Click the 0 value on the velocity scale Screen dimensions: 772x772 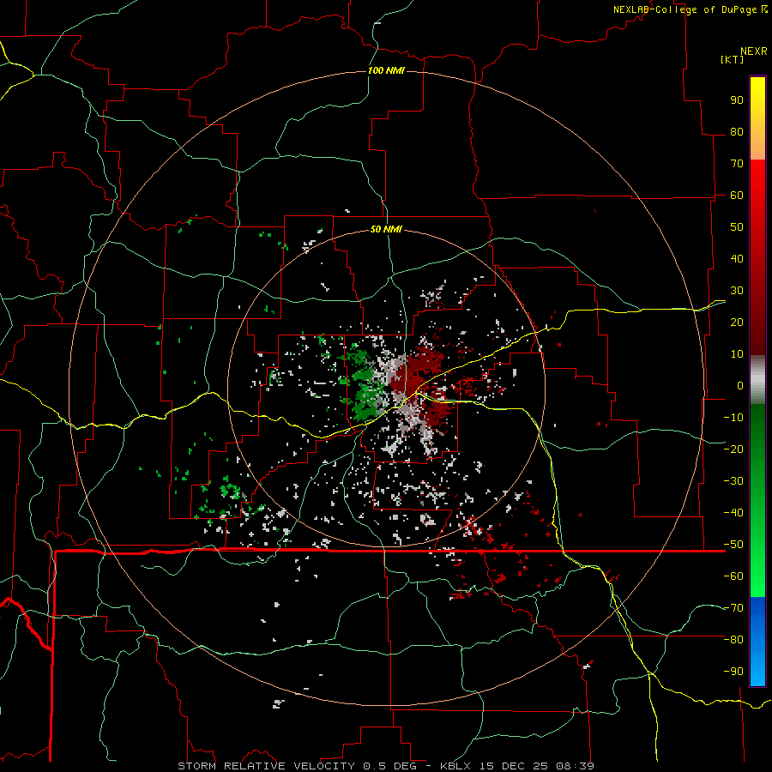740,386
